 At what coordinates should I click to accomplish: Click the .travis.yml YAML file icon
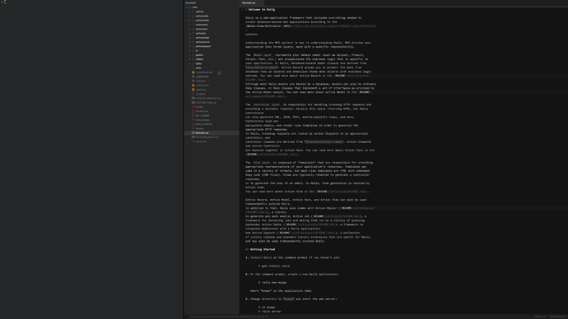193,90
